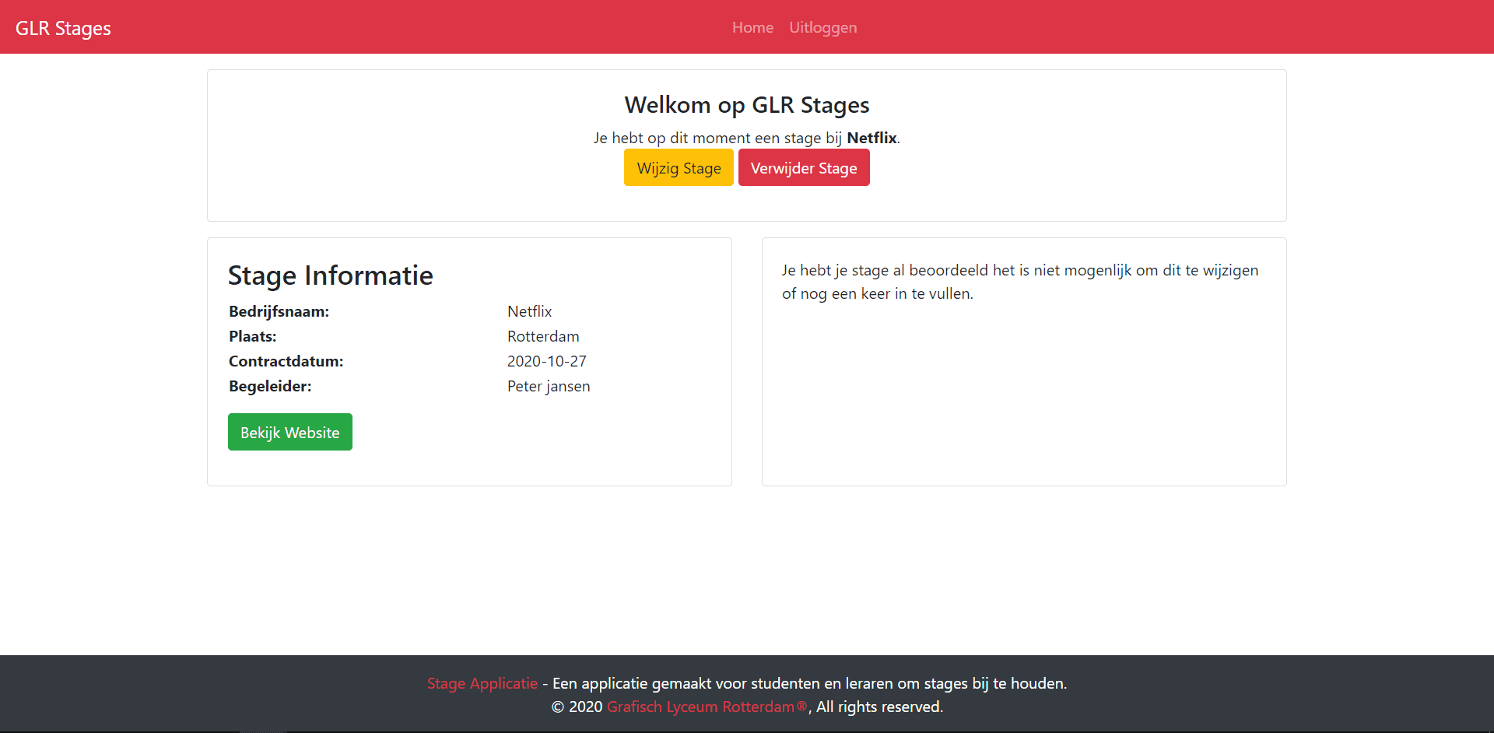The width and height of the screenshot is (1494, 733).
Task: Select the Netflix value beside Bedrijfsnaam
Action: (x=530, y=311)
